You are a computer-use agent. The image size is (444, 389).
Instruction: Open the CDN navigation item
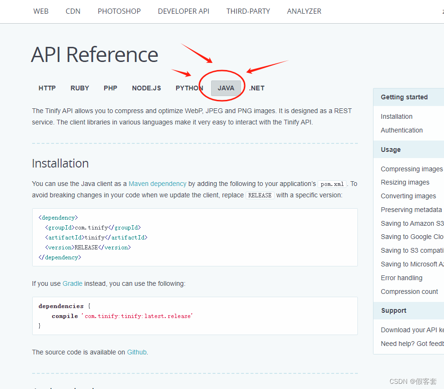pyautogui.click(x=73, y=11)
